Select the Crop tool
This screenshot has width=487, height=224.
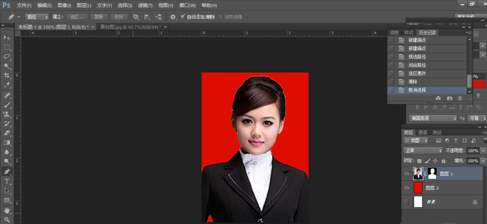[7, 76]
